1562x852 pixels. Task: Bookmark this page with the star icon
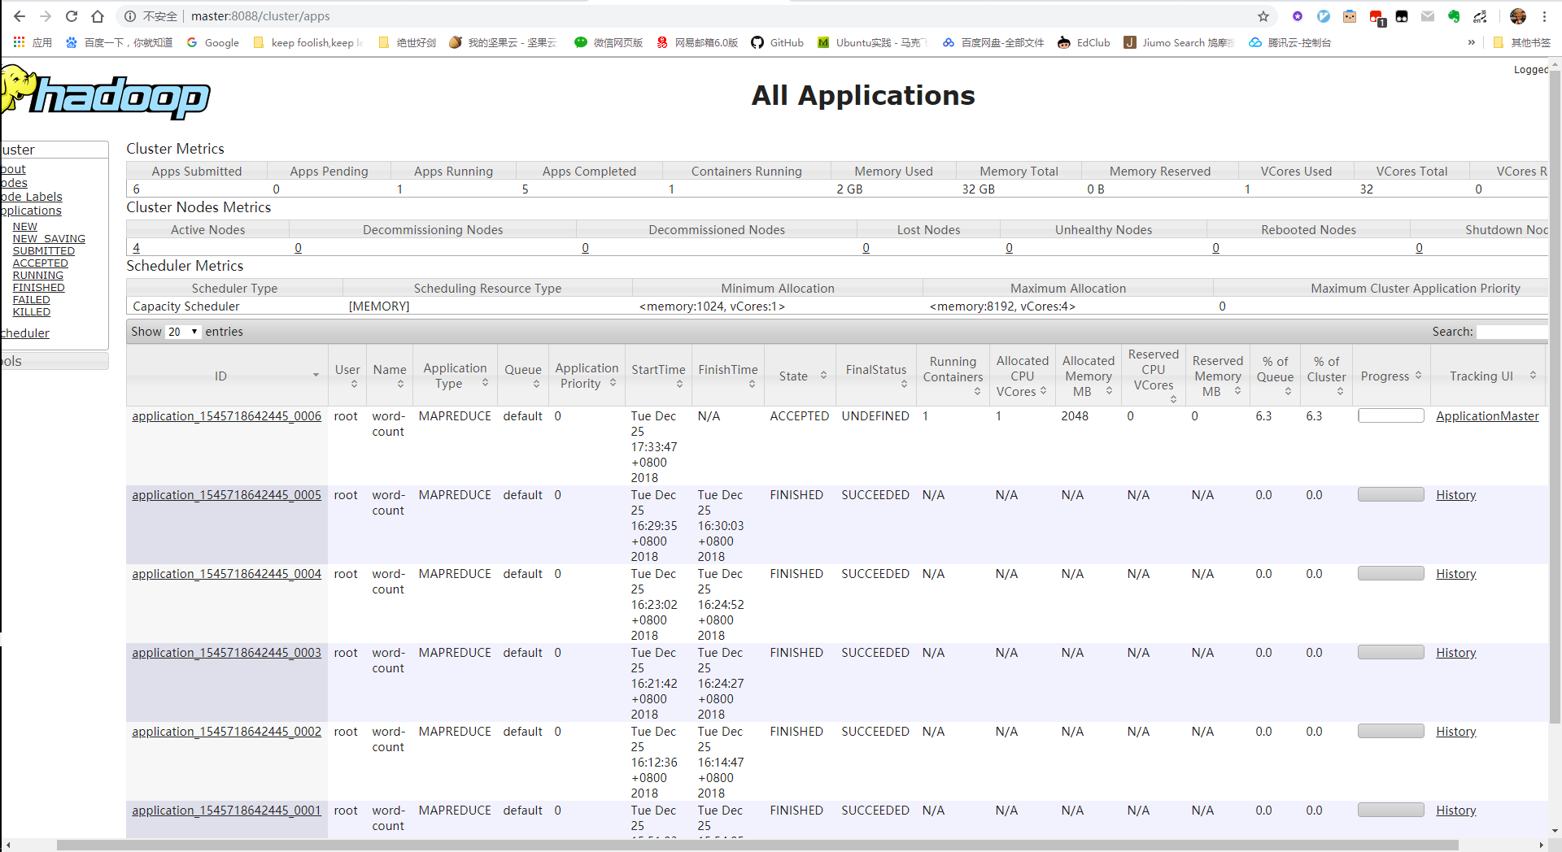pyautogui.click(x=1263, y=16)
